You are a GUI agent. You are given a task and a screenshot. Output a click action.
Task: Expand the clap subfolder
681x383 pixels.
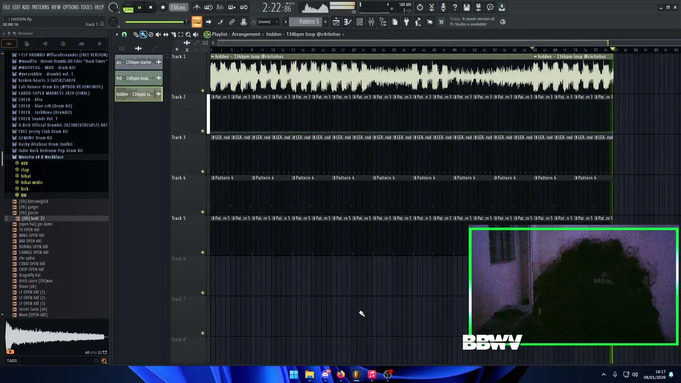pyautogui.click(x=25, y=170)
